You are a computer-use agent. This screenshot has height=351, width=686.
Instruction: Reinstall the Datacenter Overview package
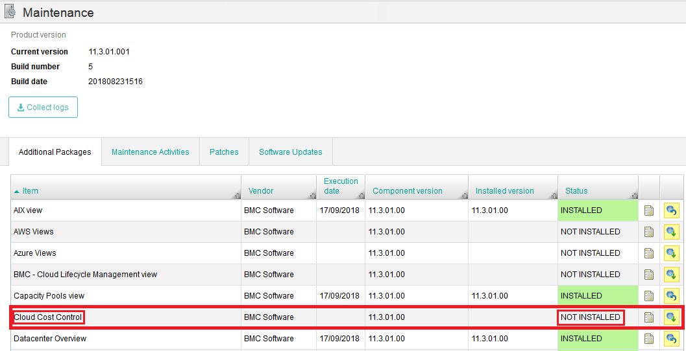(671, 339)
